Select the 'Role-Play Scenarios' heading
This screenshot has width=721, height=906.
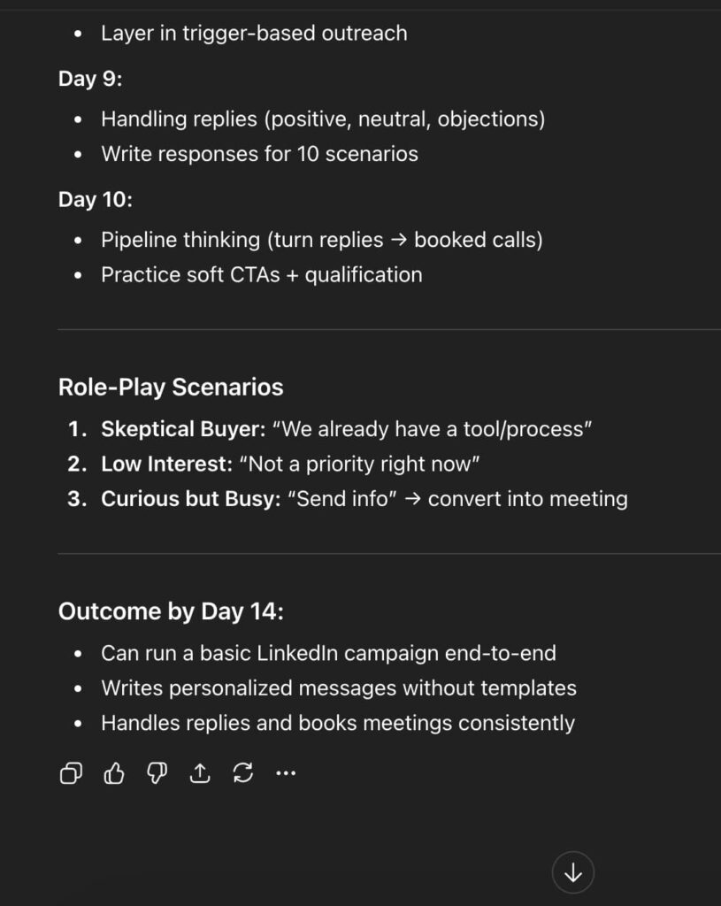pos(170,387)
